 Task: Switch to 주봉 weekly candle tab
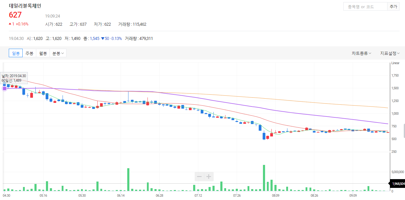coord(29,53)
